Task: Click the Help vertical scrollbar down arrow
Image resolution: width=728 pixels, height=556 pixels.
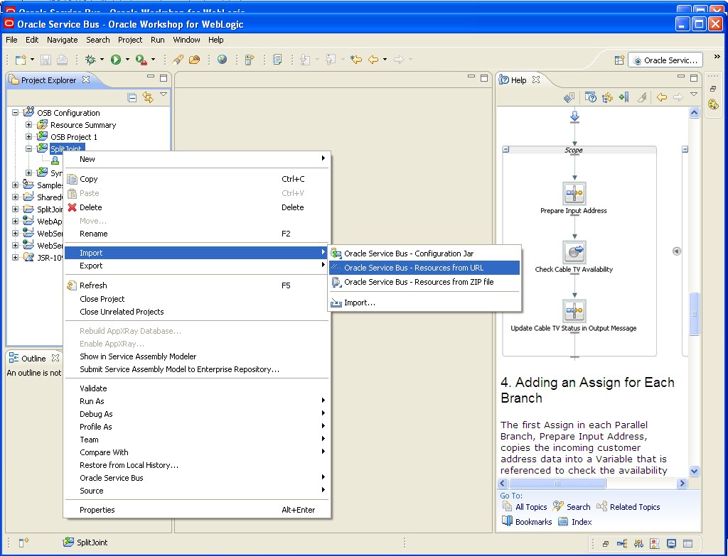Action: point(694,471)
